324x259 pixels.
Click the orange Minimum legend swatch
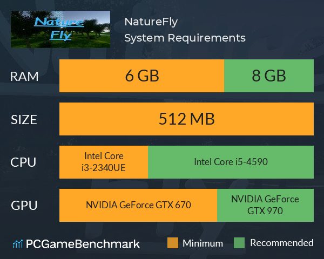173,243
